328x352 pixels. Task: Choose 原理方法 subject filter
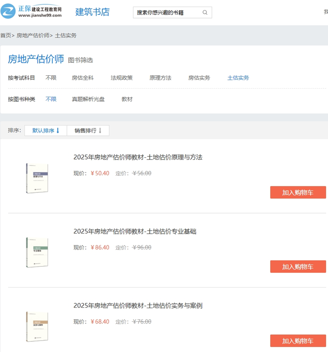pos(161,78)
